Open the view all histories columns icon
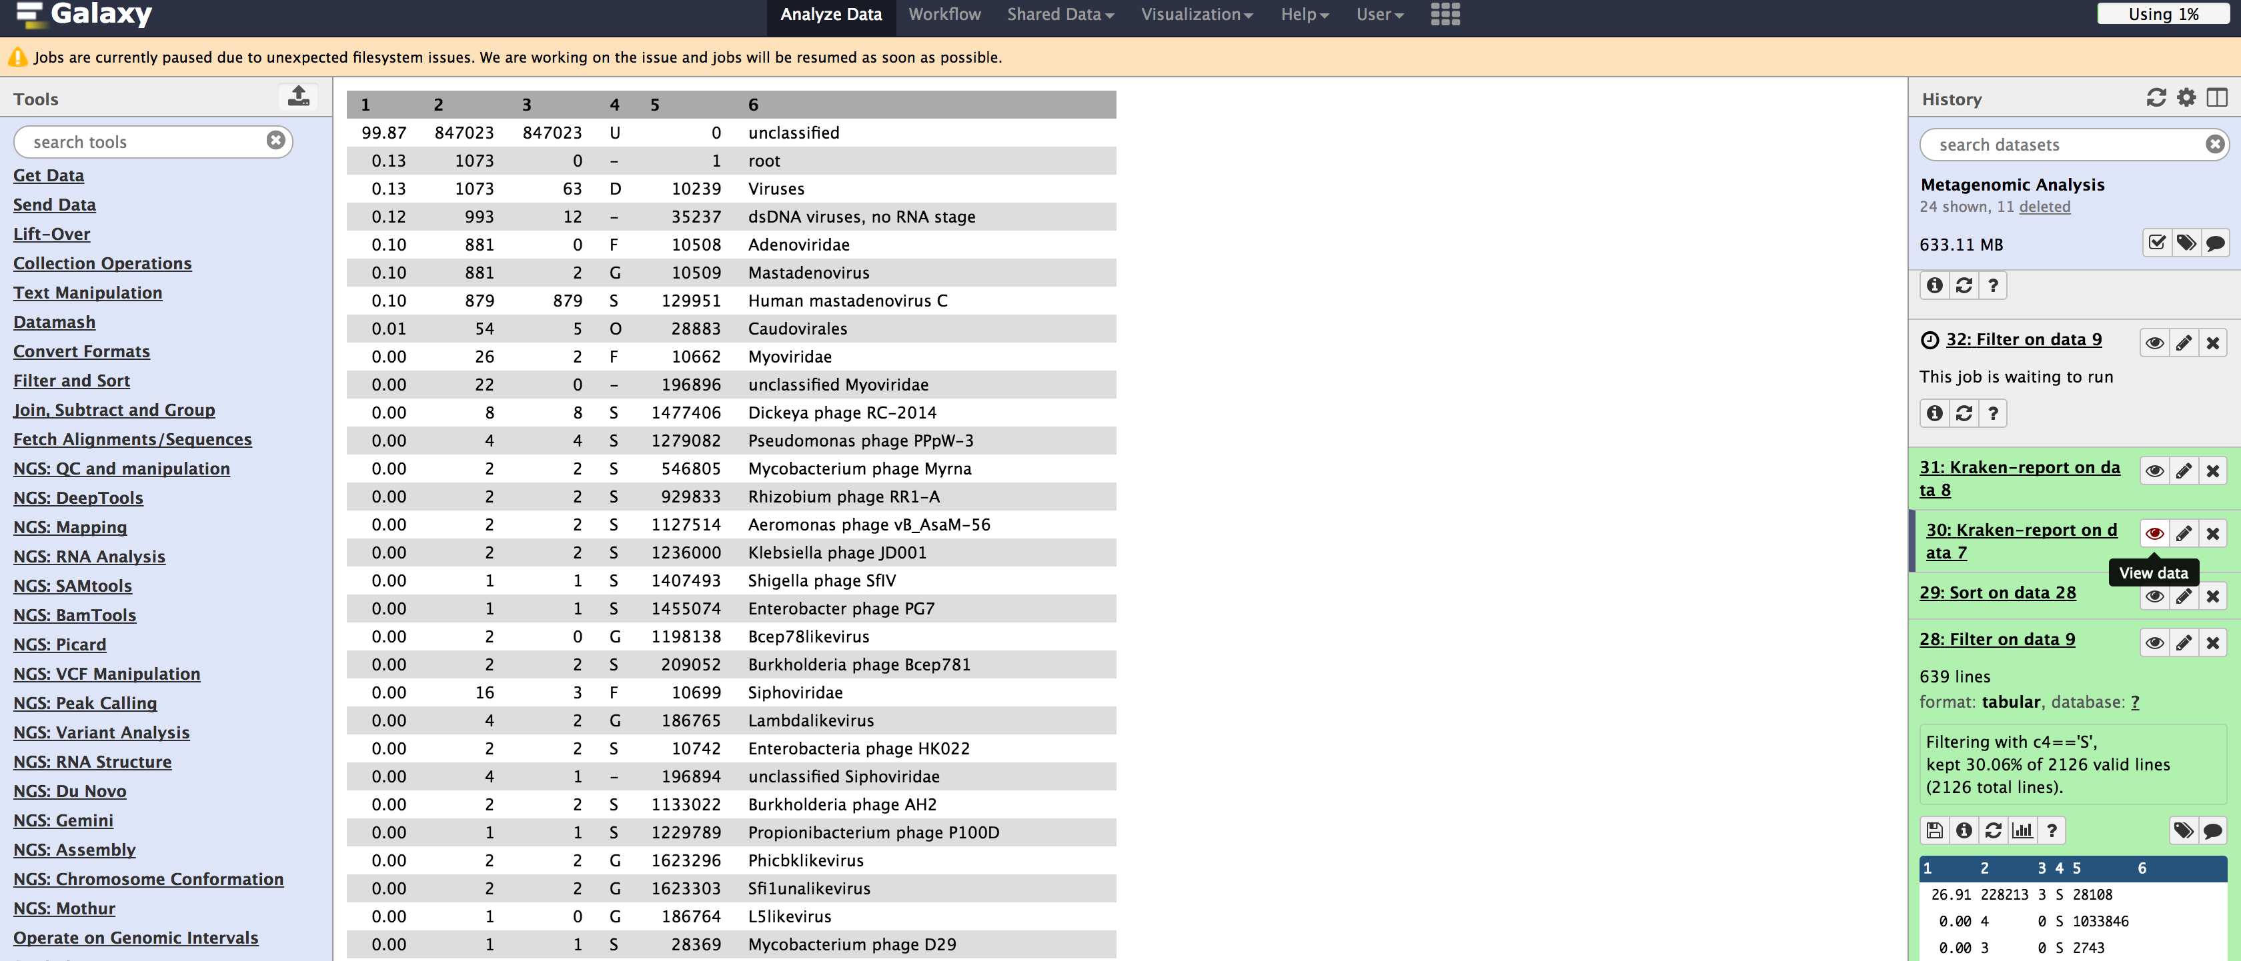 click(2216, 98)
